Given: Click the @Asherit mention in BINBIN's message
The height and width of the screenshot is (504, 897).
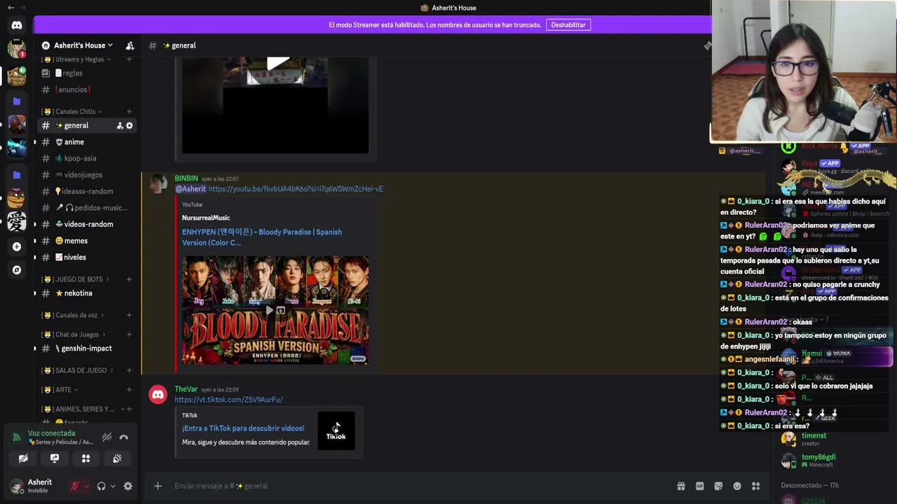Looking at the screenshot, I should 191,189.
